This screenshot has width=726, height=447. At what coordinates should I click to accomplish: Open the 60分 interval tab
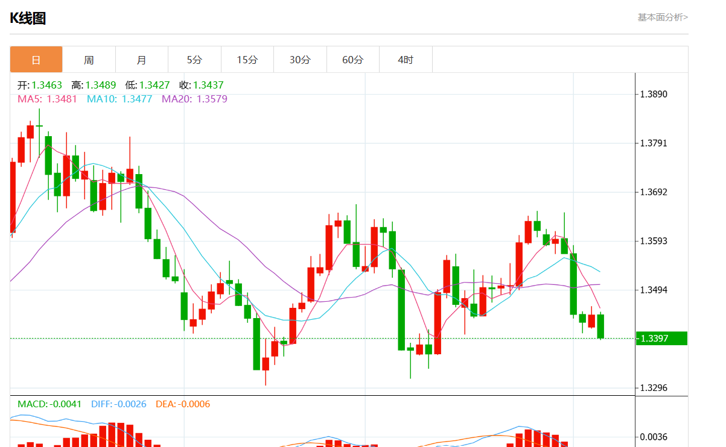(x=352, y=60)
